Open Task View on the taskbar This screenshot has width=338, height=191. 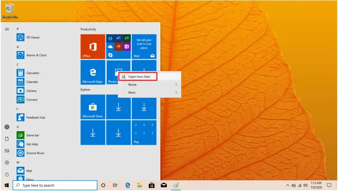[x=115, y=185]
